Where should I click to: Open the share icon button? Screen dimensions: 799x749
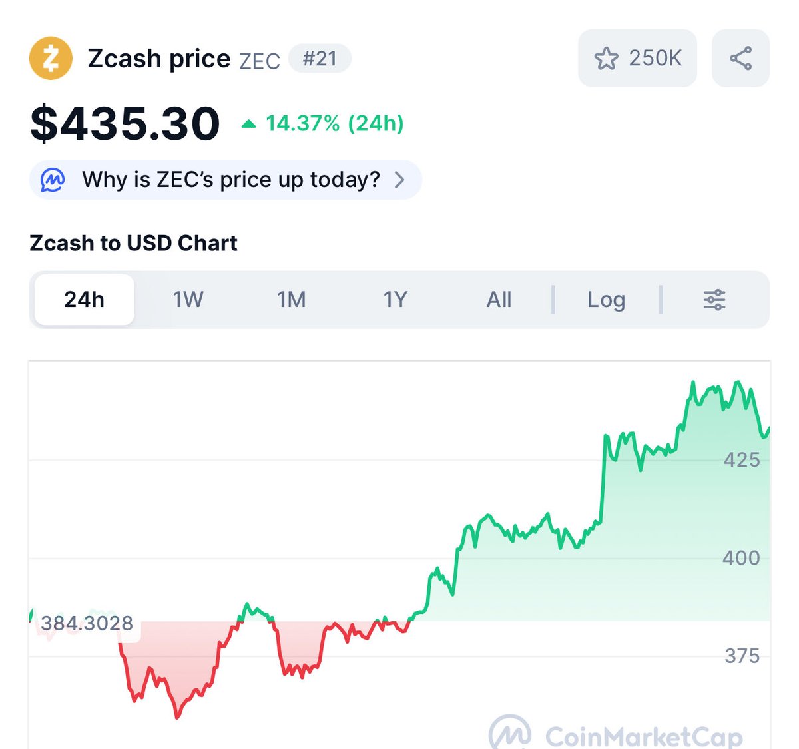pyautogui.click(x=740, y=59)
